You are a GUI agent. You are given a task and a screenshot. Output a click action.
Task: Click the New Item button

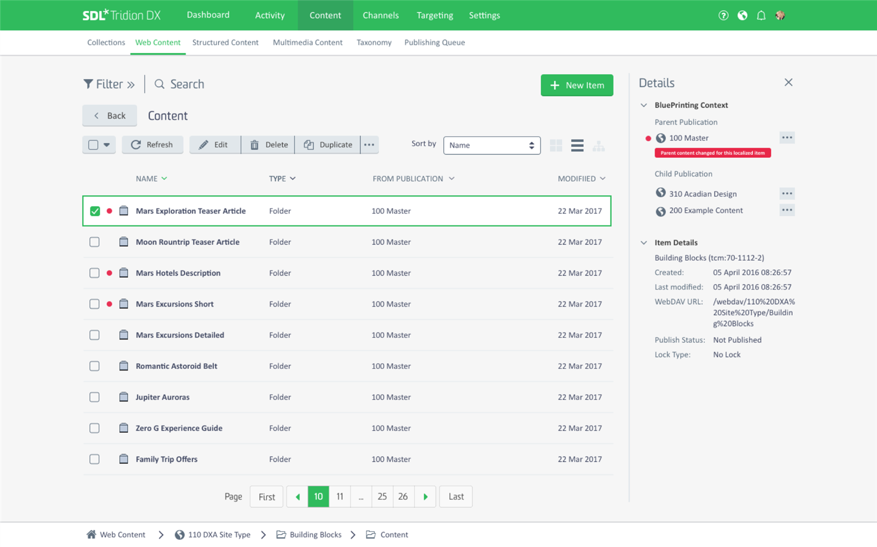577,85
